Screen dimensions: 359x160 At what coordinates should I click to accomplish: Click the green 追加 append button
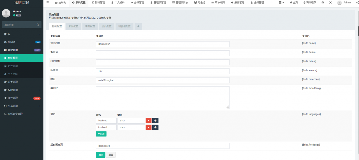pos(101,134)
